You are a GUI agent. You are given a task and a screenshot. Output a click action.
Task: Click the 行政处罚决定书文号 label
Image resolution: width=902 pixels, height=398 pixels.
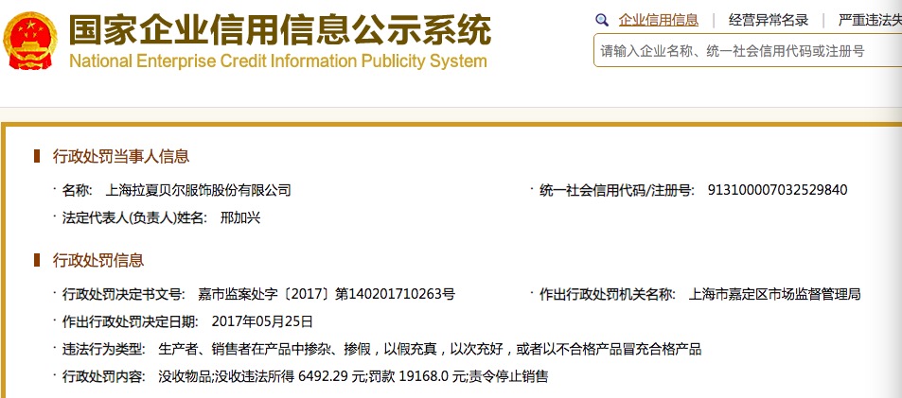(x=124, y=295)
